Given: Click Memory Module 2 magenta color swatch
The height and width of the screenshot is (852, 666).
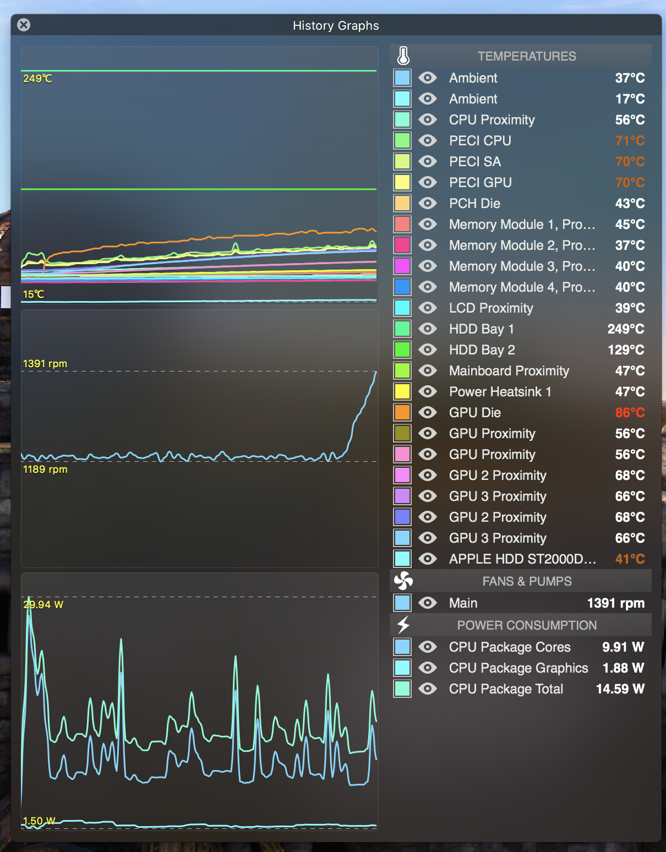Looking at the screenshot, I should pyautogui.click(x=402, y=245).
